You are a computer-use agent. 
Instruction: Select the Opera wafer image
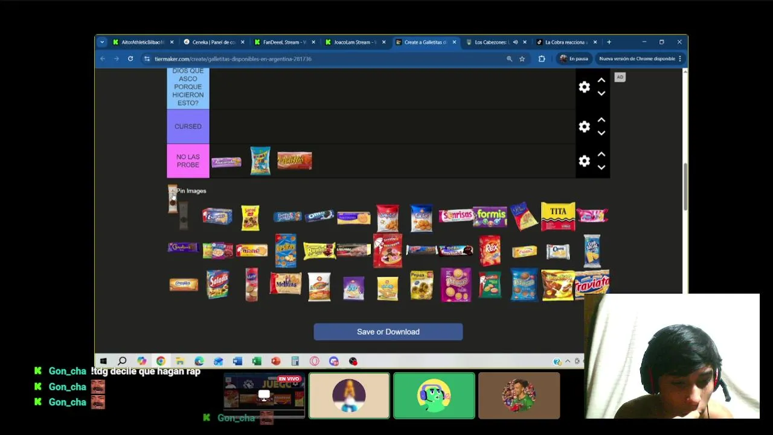point(558,251)
